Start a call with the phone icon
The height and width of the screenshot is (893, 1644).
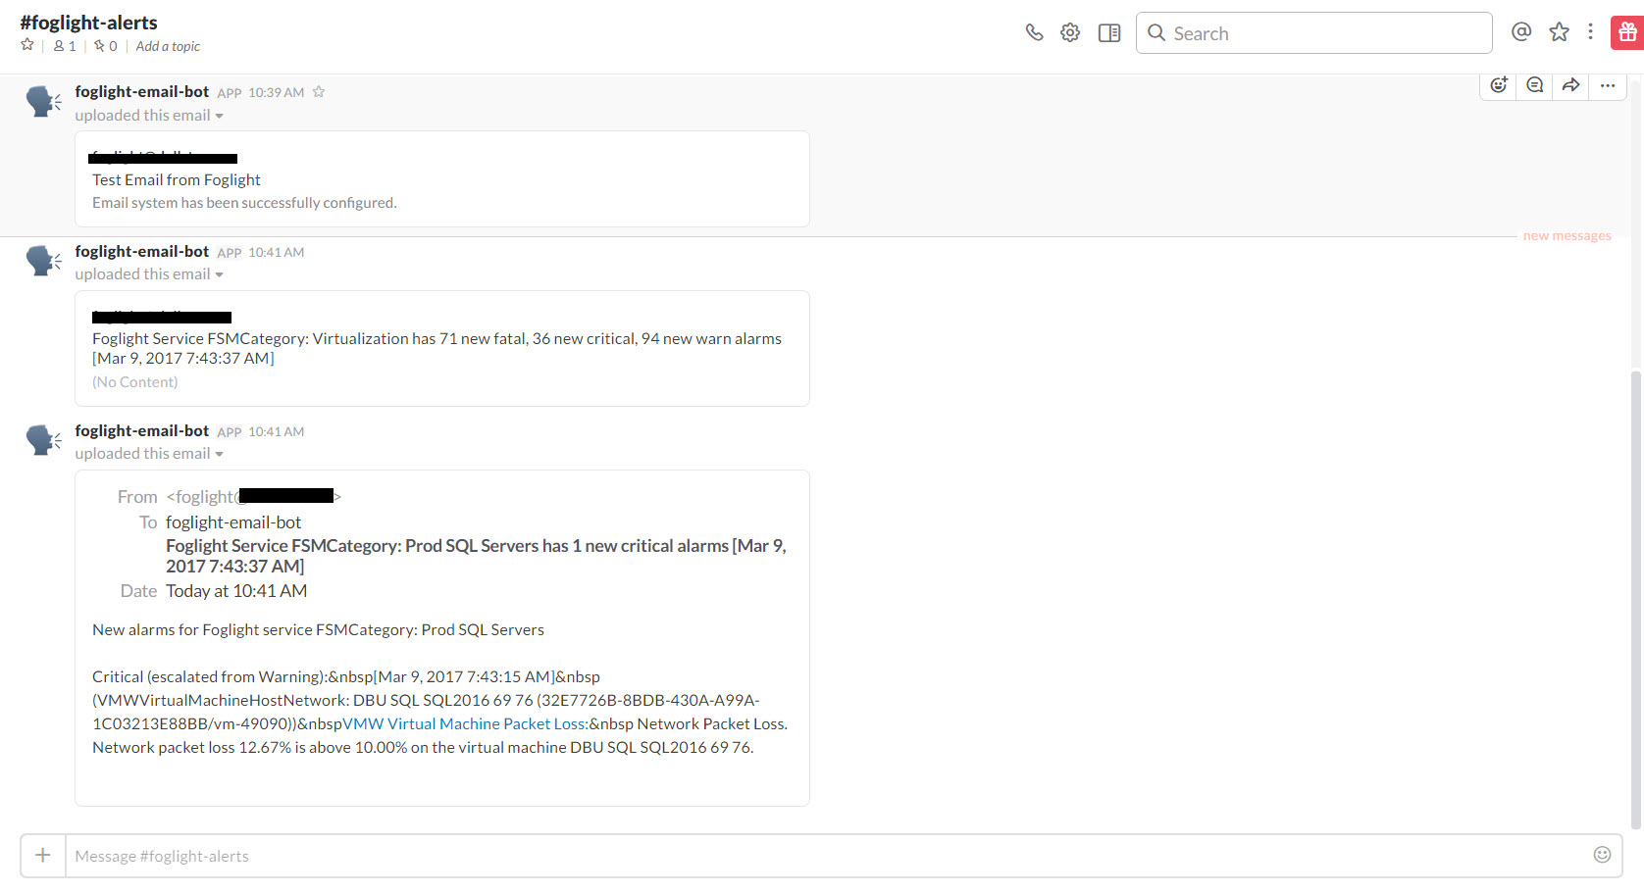tap(1034, 32)
